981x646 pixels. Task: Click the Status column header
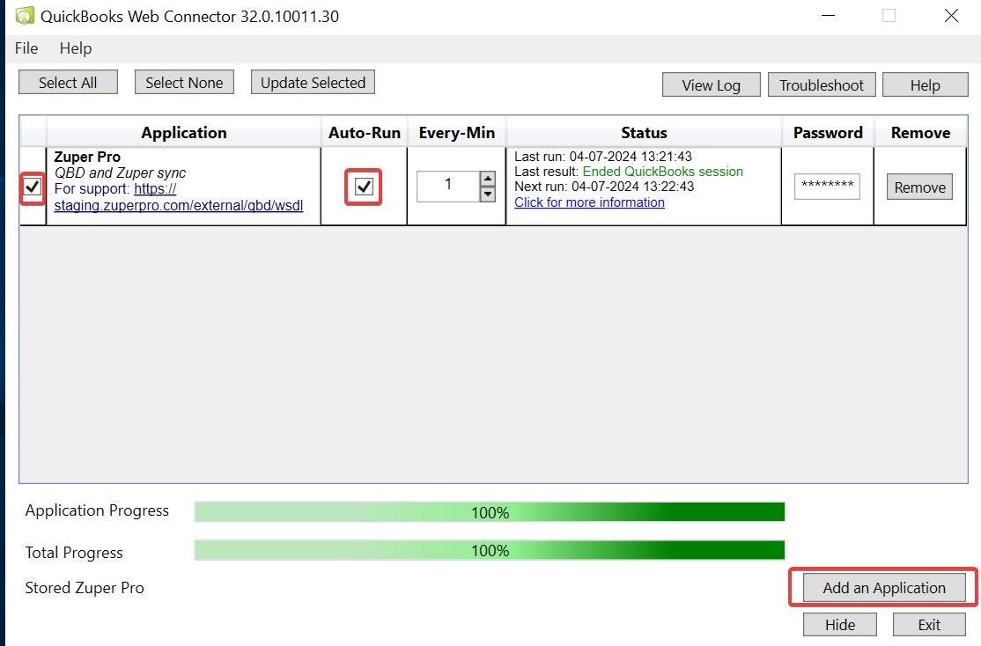point(644,133)
